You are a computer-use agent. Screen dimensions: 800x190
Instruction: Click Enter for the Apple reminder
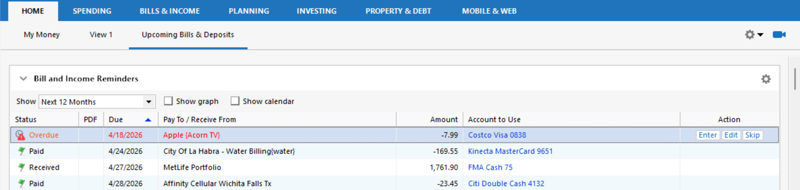click(708, 135)
